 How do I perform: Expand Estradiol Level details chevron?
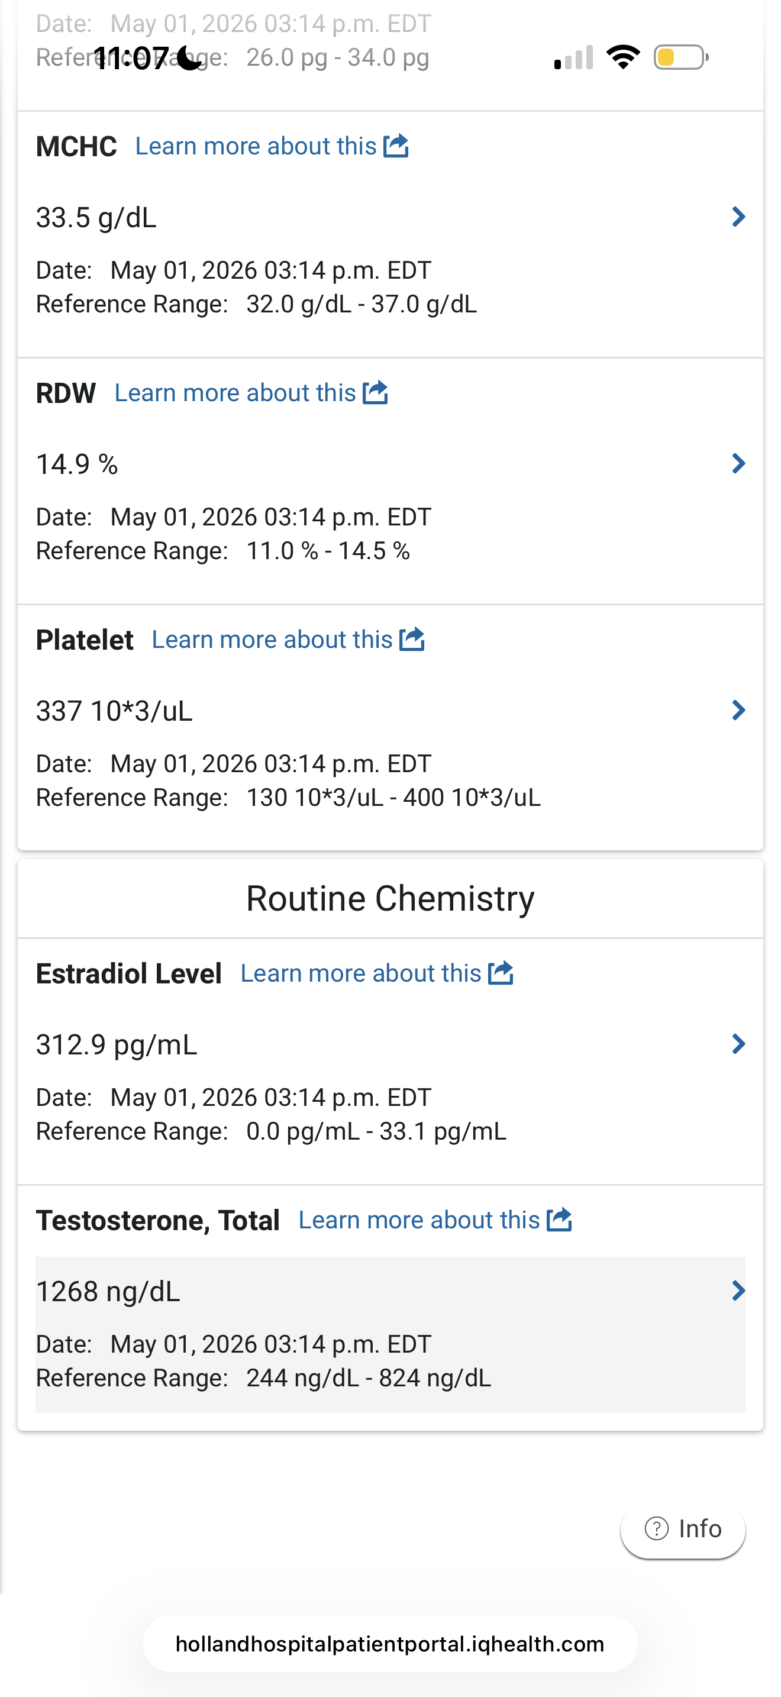[x=738, y=1044]
